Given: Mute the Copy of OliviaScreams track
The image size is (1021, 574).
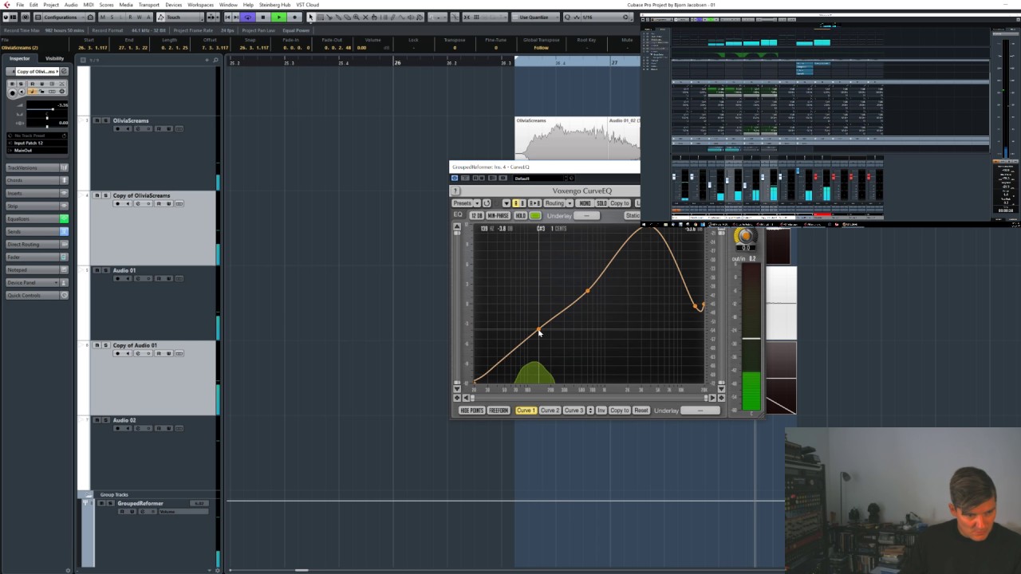Looking at the screenshot, I should [x=97, y=195].
